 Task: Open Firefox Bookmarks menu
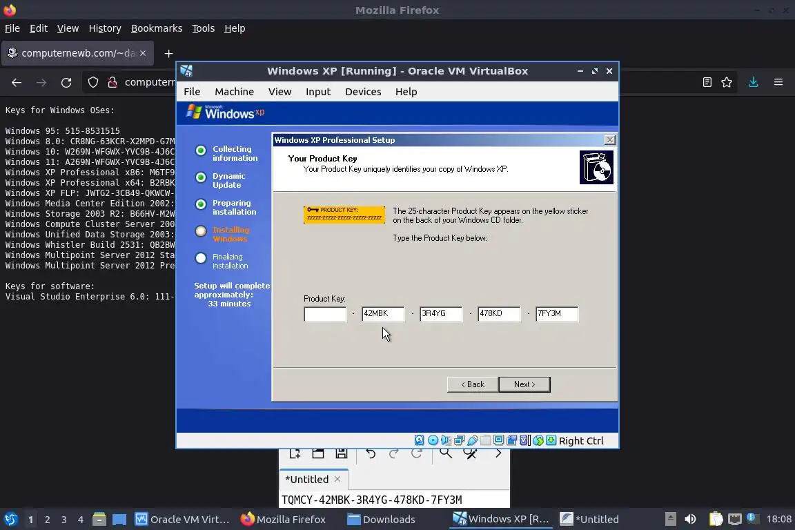[x=157, y=28]
